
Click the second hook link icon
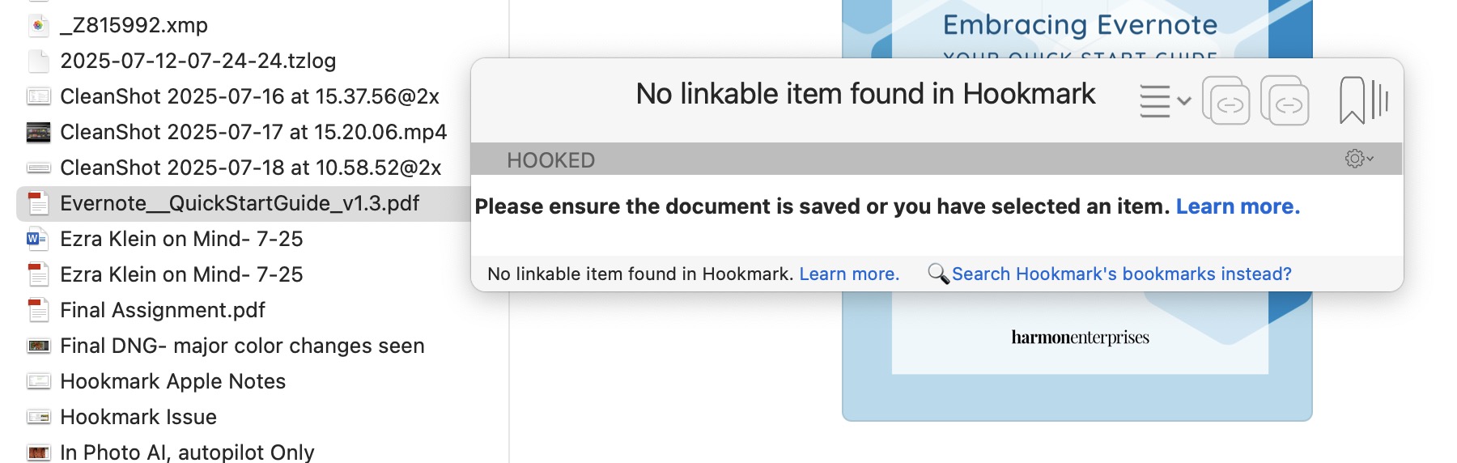(x=1285, y=100)
